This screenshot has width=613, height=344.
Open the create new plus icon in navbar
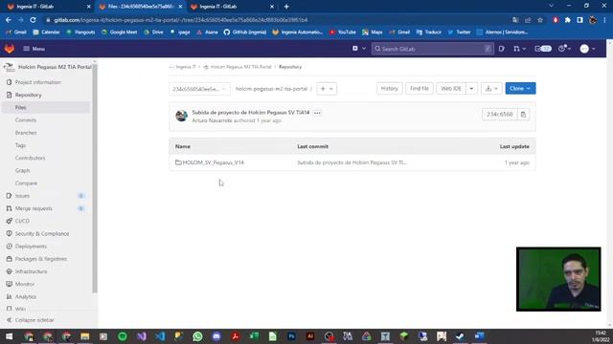click(358, 49)
